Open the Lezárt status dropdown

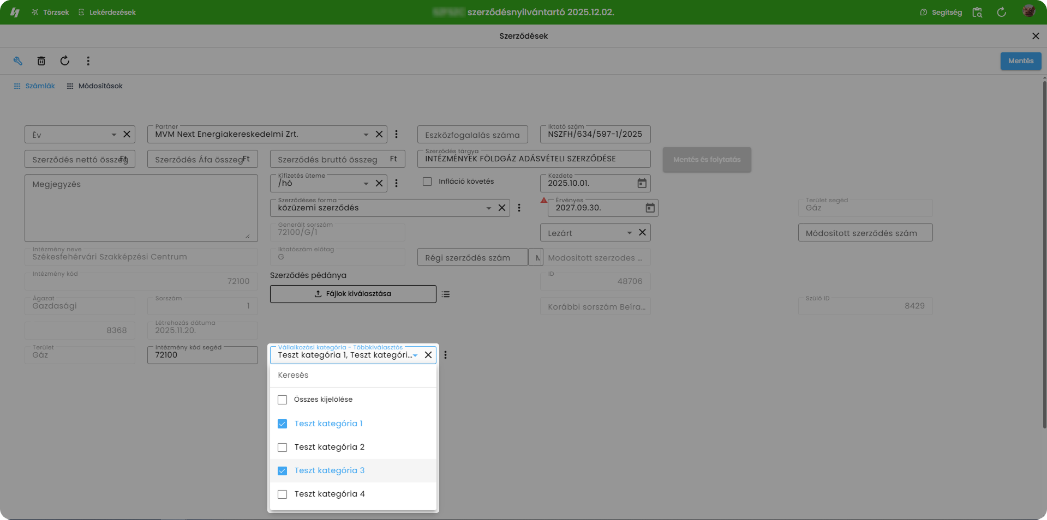(x=629, y=233)
